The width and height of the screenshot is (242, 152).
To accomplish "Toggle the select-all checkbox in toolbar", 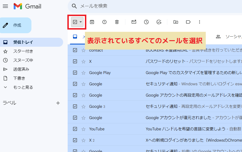I will (75, 22).
